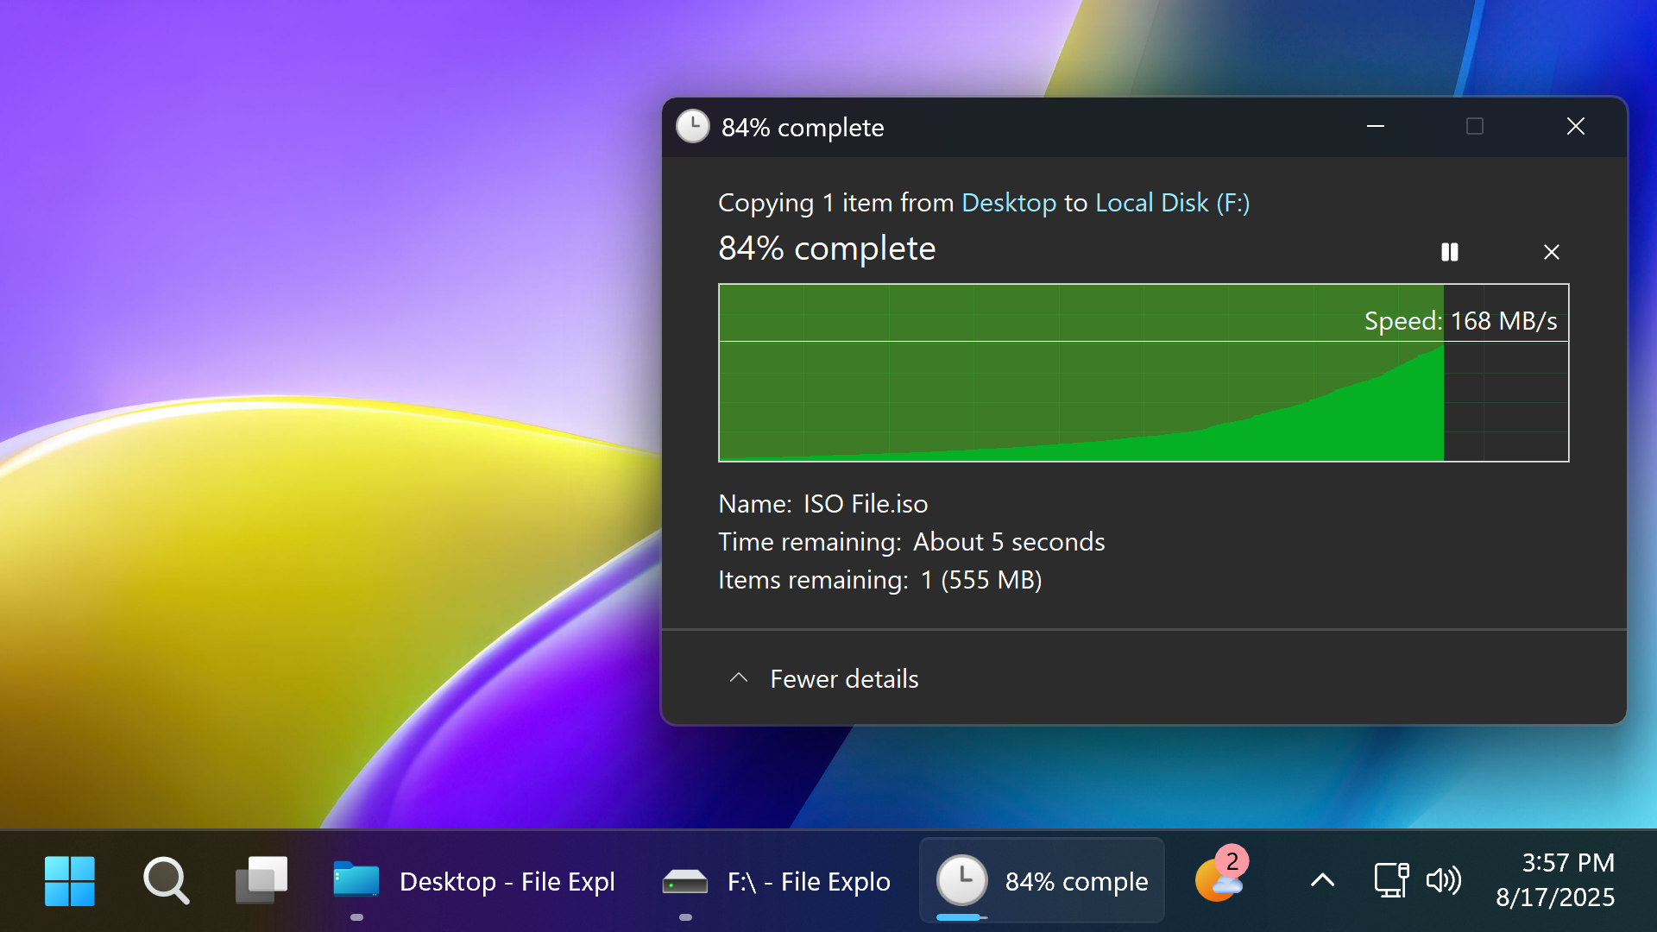1657x932 pixels.
Task: Collapse details with Fewer details
Action: click(x=822, y=678)
